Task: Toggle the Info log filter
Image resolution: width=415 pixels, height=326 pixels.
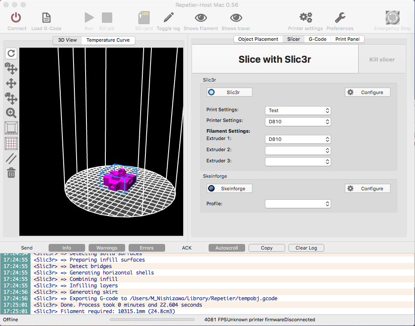Action: click(x=67, y=248)
